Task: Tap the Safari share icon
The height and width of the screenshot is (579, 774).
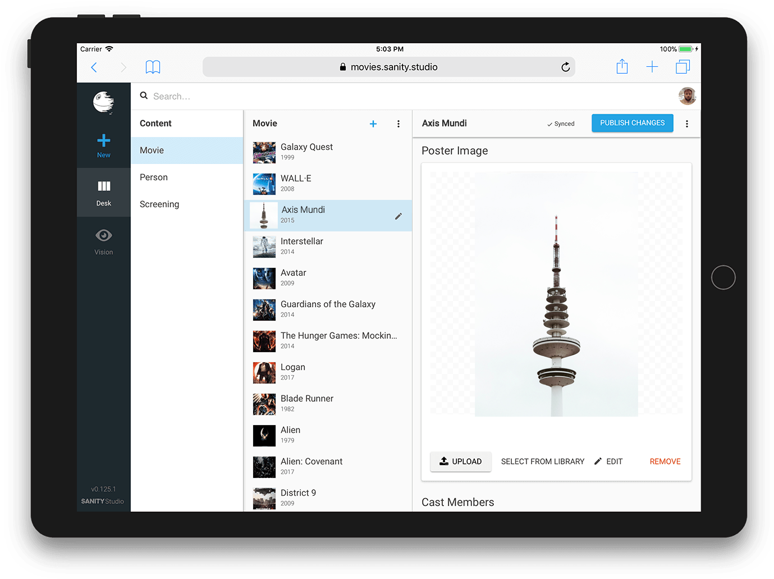Action: (x=622, y=67)
